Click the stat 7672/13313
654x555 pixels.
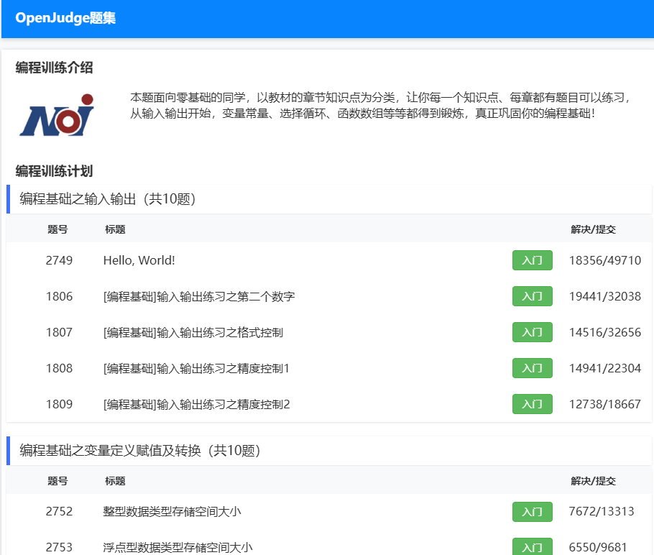click(x=602, y=511)
